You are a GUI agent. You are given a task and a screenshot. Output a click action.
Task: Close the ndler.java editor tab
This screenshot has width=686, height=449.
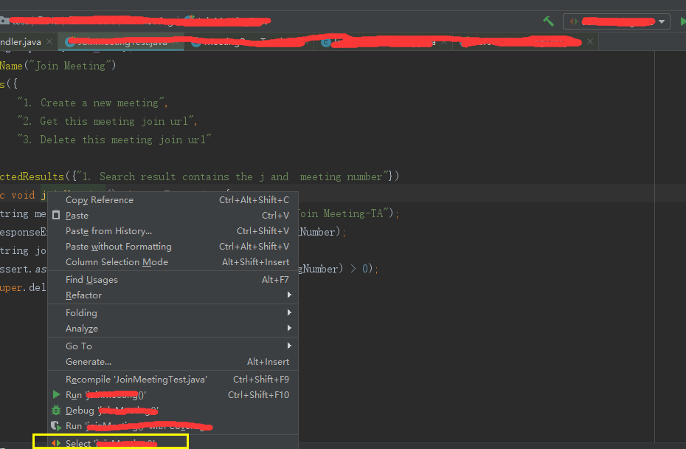tap(49, 41)
